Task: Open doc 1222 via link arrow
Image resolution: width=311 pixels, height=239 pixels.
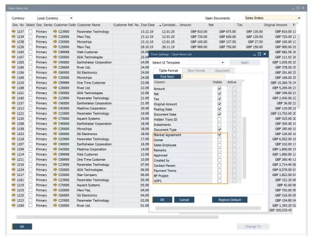Action: (13, 113)
